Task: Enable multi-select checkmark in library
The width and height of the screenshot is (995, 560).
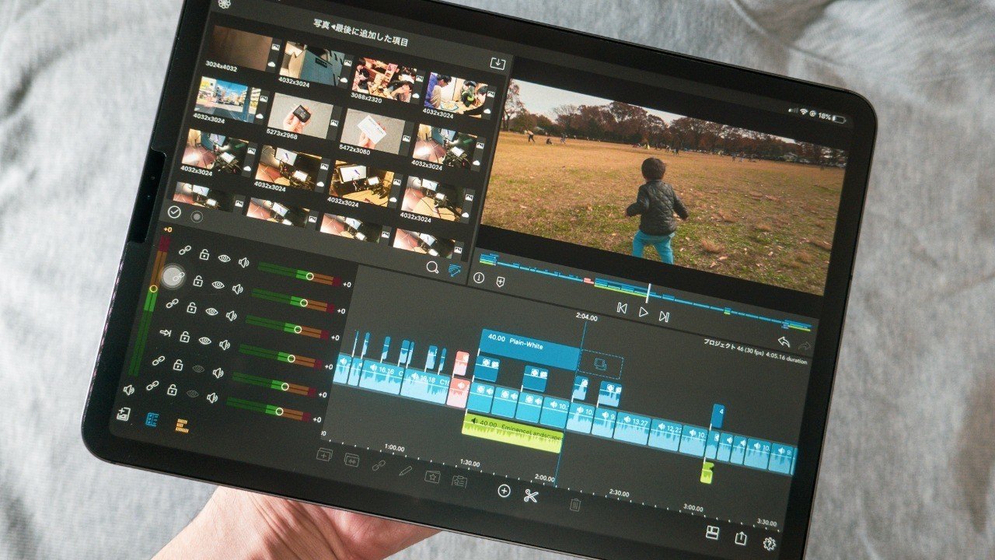Action: pyautogui.click(x=175, y=211)
